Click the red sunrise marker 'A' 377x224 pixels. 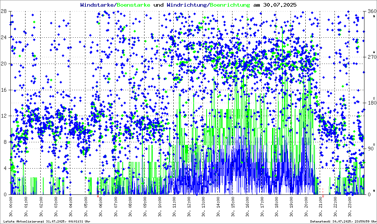point(98,196)
